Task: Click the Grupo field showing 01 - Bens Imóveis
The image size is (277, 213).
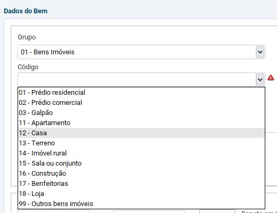Action: coord(137,52)
